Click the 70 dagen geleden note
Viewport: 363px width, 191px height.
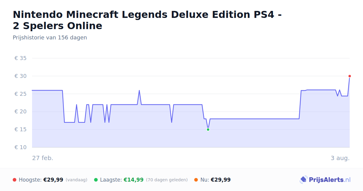point(167,180)
